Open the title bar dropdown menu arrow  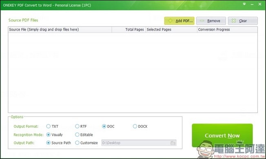coord(244,4)
